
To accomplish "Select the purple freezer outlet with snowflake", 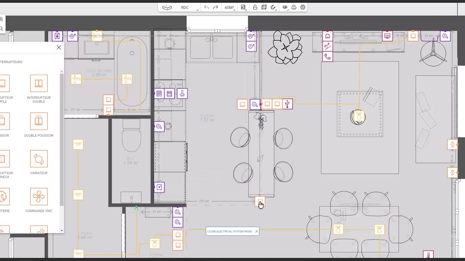I will click(159, 187).
